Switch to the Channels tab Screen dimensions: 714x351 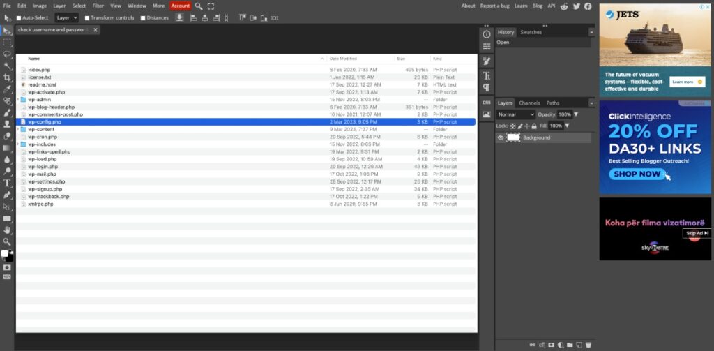529,103
